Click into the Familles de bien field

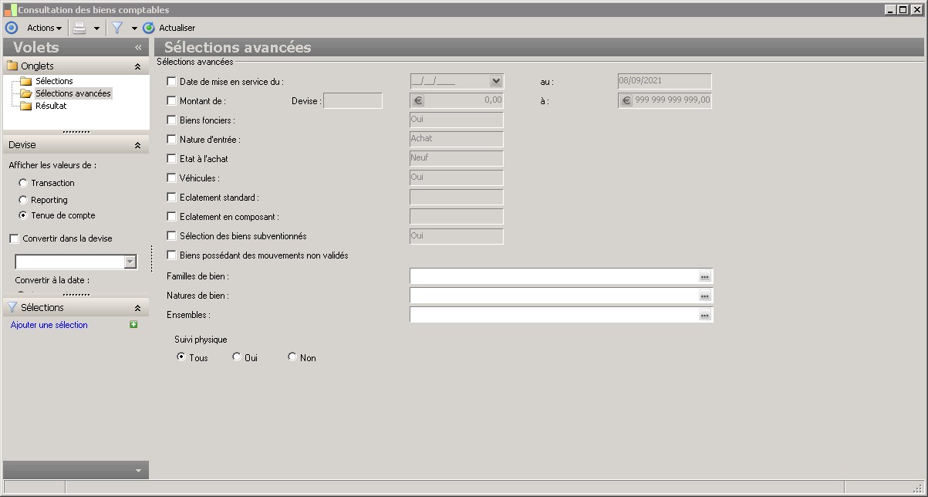click(x=552, y=276)
